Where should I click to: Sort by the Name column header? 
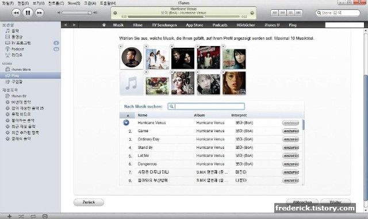coord(143,116)
